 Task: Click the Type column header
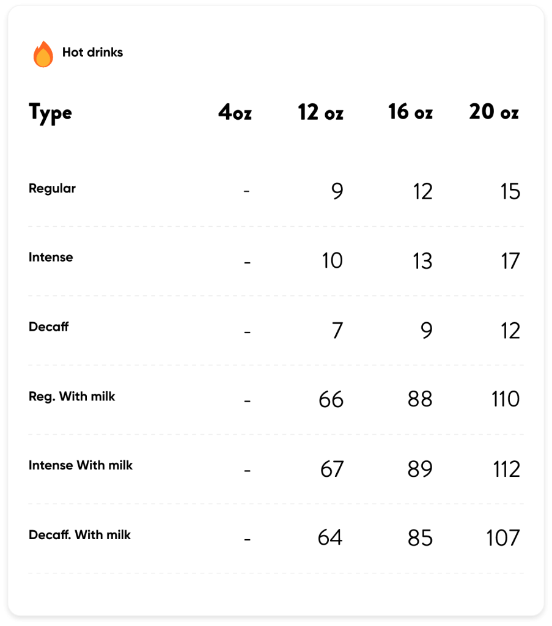50,113
